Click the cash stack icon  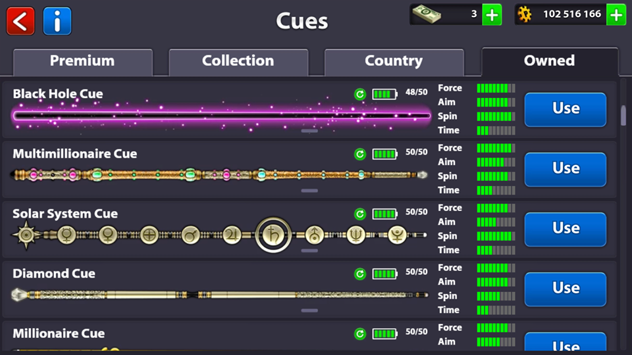(427, 14)
